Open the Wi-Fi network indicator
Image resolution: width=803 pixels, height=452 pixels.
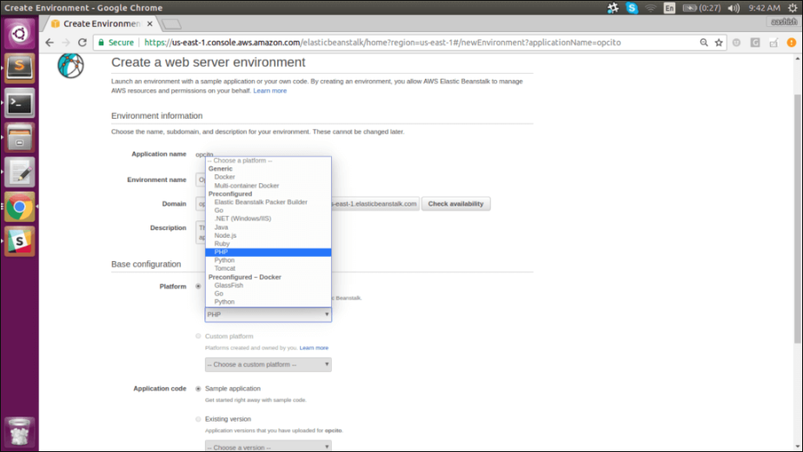[x=650, y=8]
